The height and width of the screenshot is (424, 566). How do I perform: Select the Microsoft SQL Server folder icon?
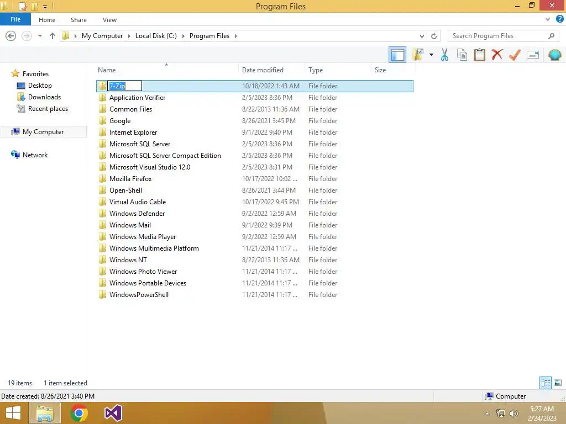(x=102, y=144)
